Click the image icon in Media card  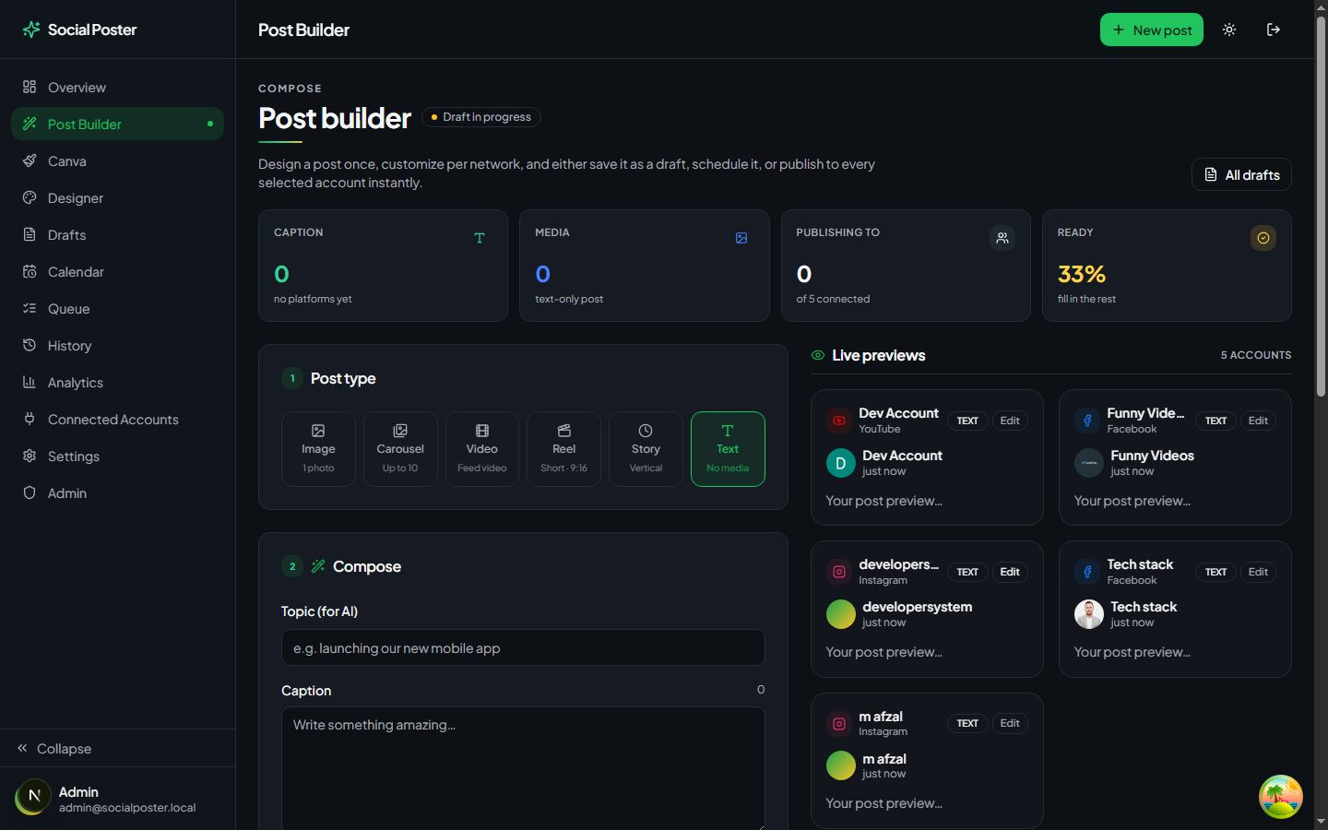tap(741, 238)
